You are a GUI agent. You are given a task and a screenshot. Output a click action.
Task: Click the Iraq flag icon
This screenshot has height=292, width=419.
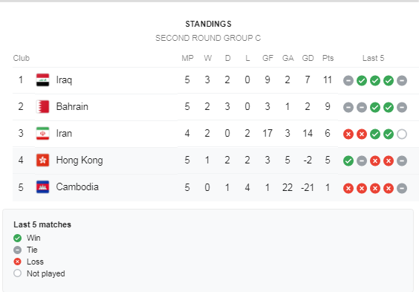(43, 80)
